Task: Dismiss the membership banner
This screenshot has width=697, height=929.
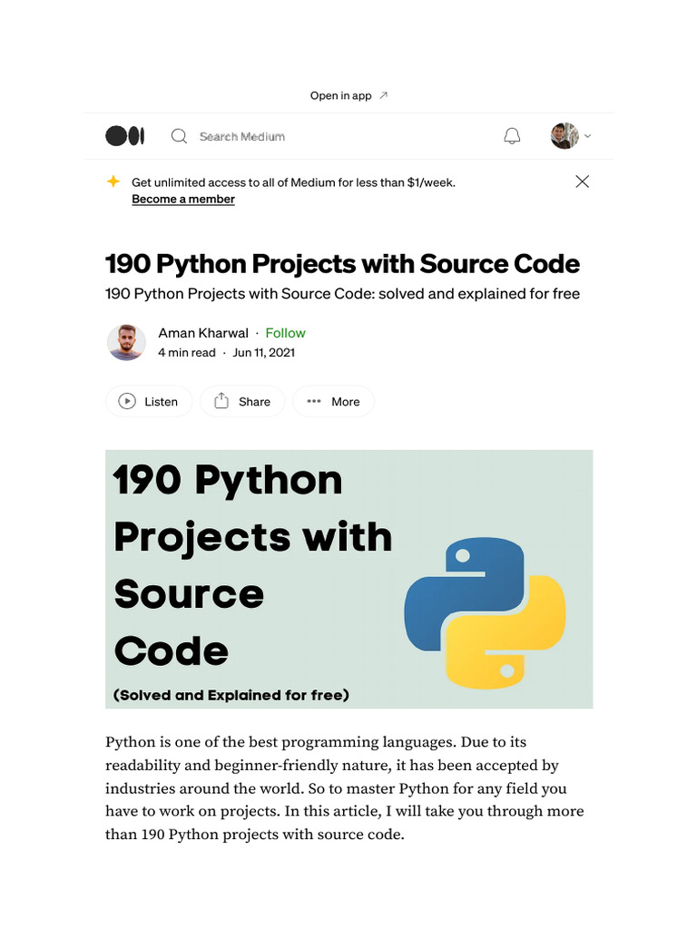Action: pyautogui.click(x=583, y=181)
